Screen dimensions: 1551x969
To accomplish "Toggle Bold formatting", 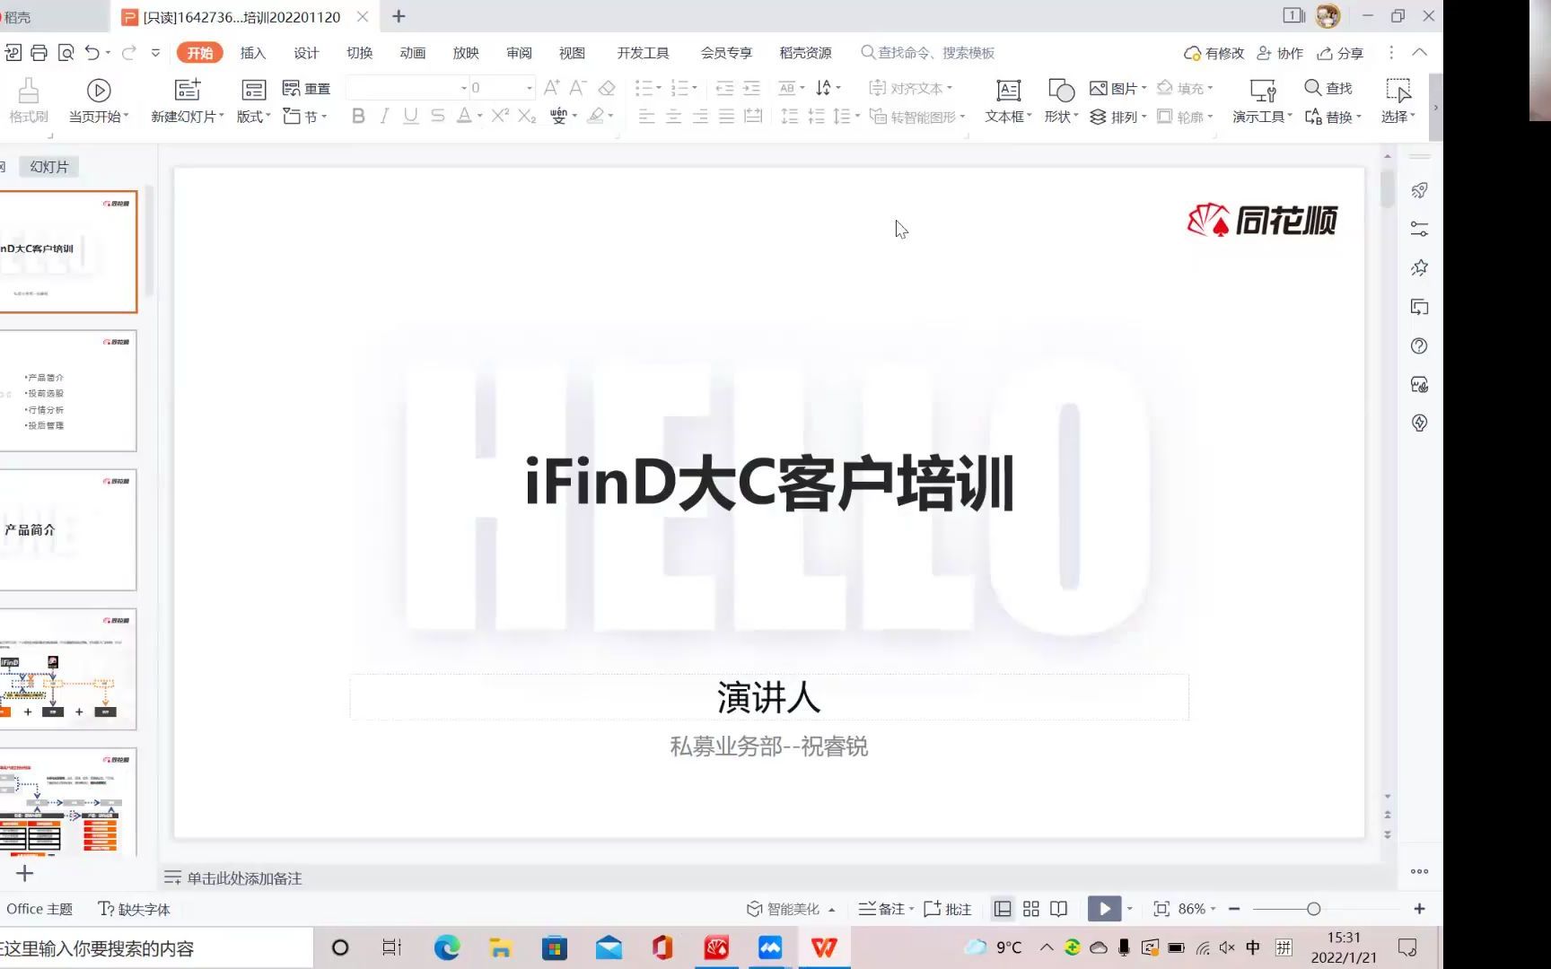I will click(358, 116).
